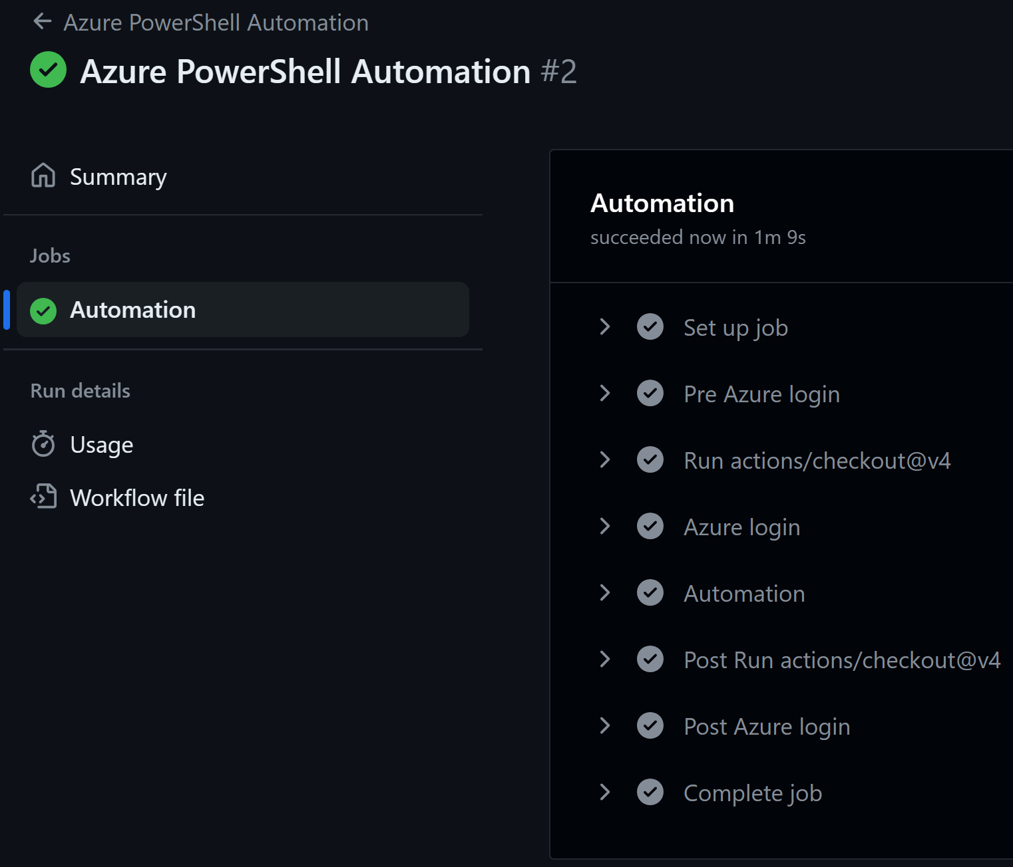Expand the Post Run actions/checkout@v4 chevron
This screenshot has height=867, width=1013.
pos(604,659)
